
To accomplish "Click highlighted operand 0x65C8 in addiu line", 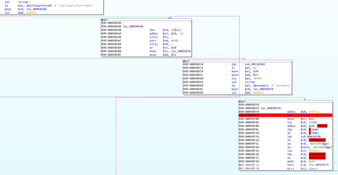I will (322, 126).
